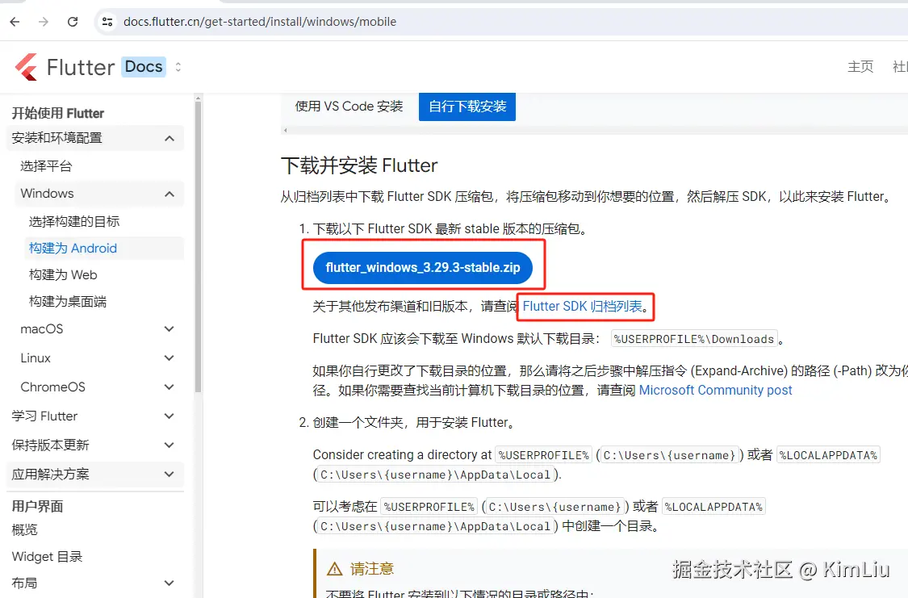Click 保持版本更新 sidebar label

click(x=50, y=445)
